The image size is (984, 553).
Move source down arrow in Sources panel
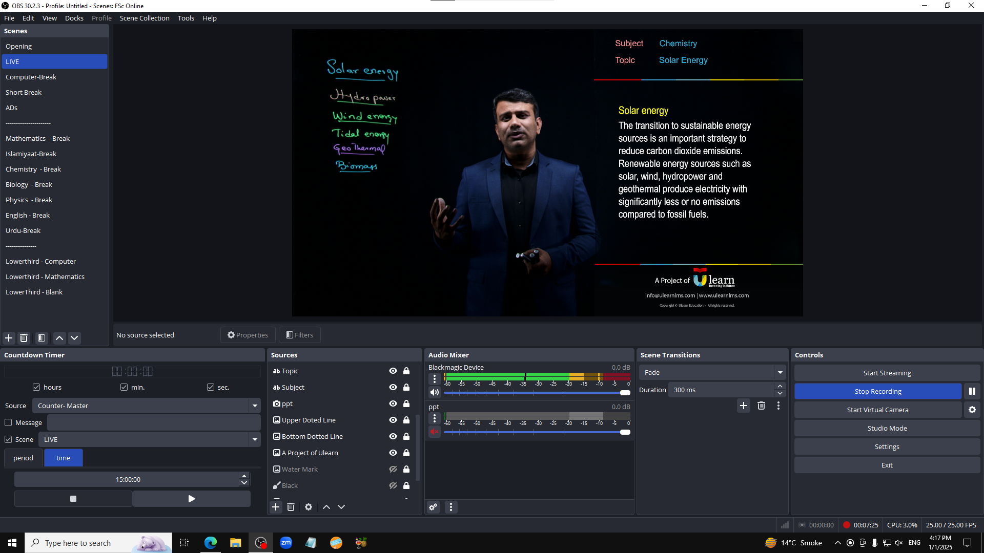[x=341, y=507]
